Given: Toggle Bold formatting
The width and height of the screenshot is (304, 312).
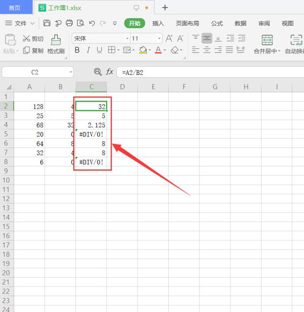Looking at the screenshot, I should point(77,50).
